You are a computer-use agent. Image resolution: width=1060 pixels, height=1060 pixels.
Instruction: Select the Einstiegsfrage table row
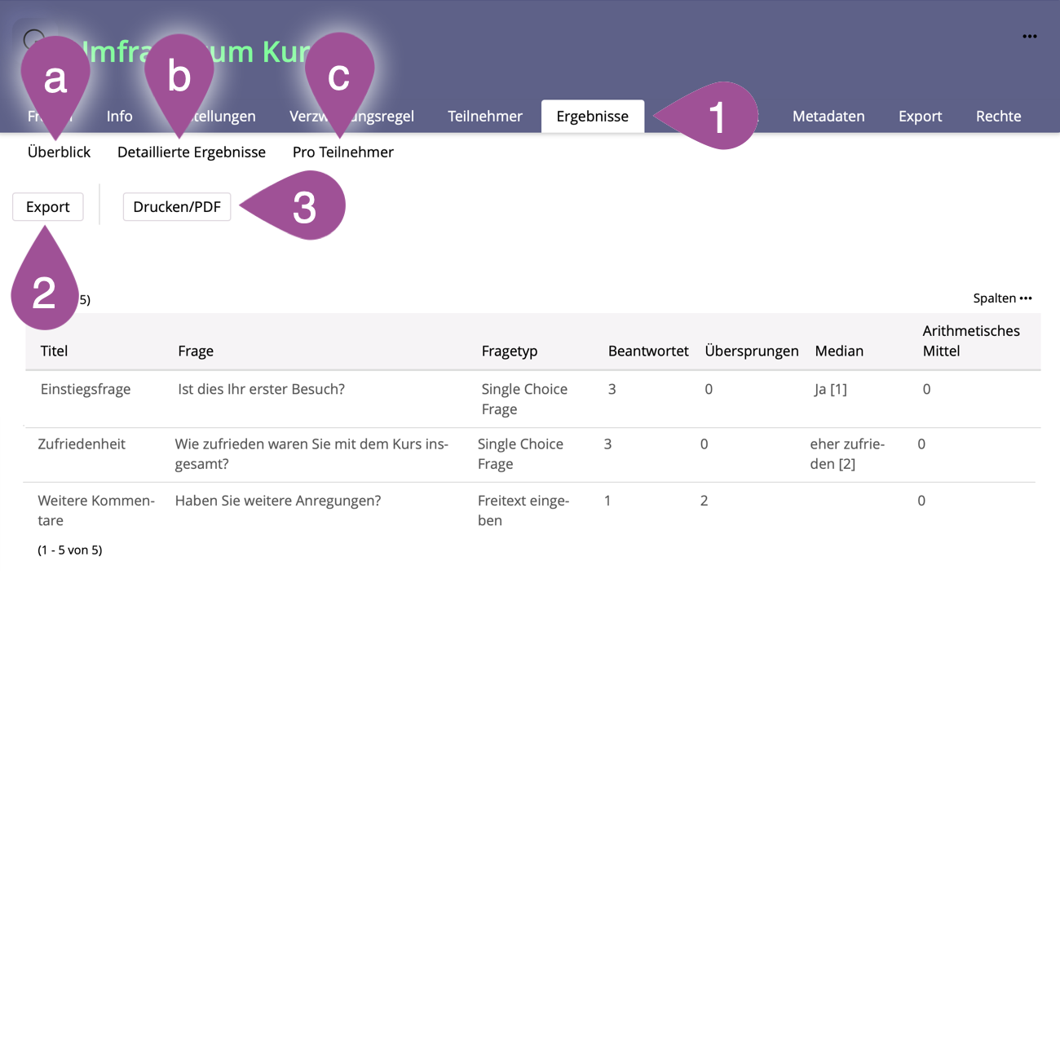click(x=86, y=390)
